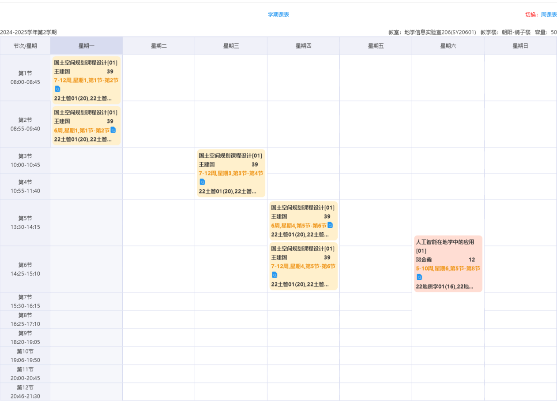Open detail icon in Wednesday 第3节-第4节 course card
557x416 pixels.
click(202, 182)
